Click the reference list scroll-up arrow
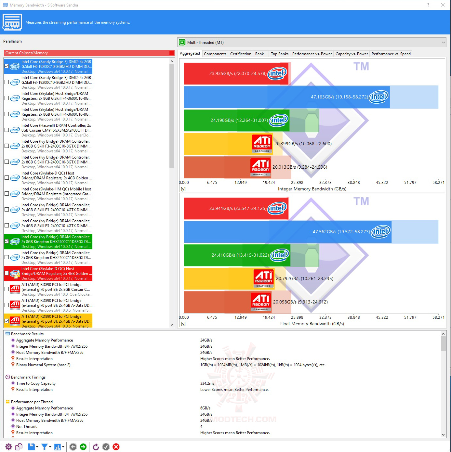Screen dimensions: 451x452 (x=172, y=61)
